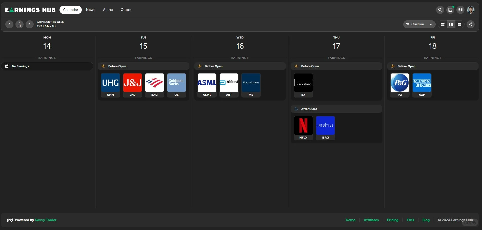
Task: Open JNJ earnings card
Action: pos(132,85)
